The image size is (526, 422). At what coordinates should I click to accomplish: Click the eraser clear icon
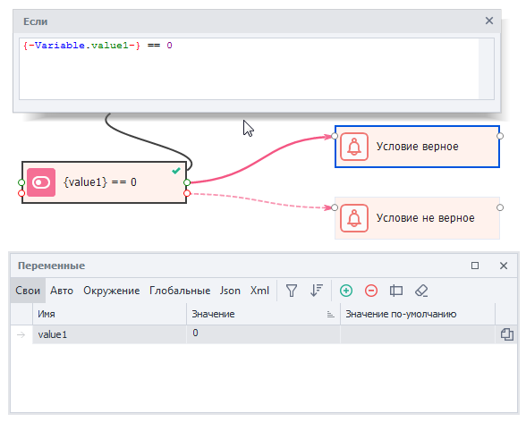[x=421, y=291]
